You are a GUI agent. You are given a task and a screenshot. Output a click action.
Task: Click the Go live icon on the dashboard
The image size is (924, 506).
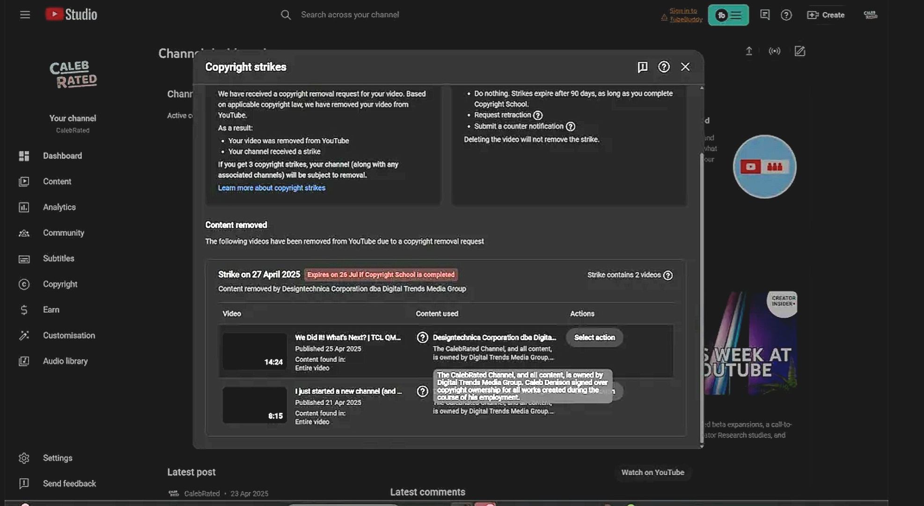tap(774, 51)
